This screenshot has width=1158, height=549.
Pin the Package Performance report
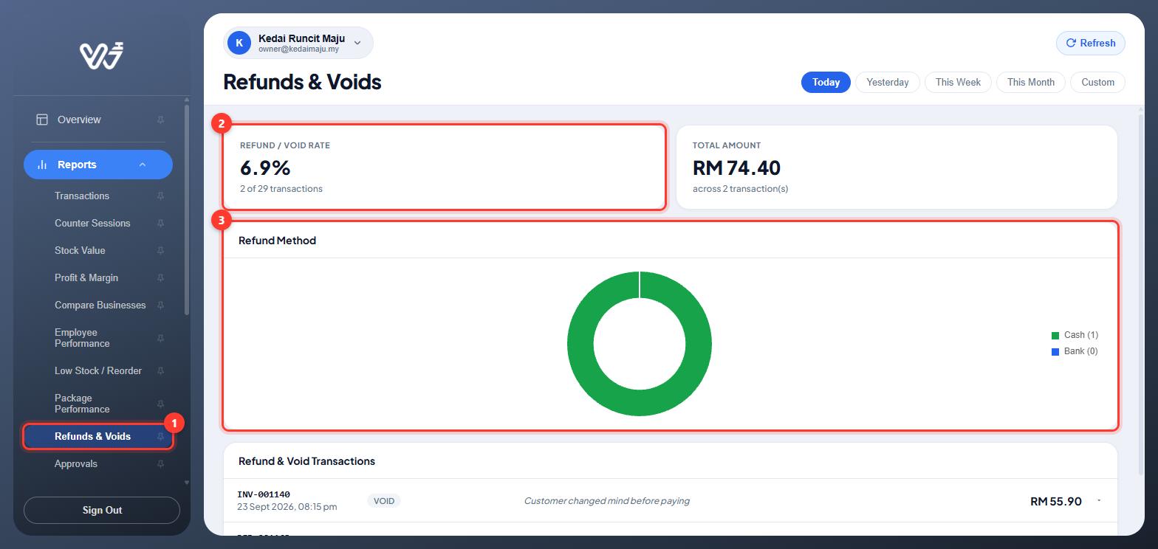pyautogui.click(x=160, y=404)
